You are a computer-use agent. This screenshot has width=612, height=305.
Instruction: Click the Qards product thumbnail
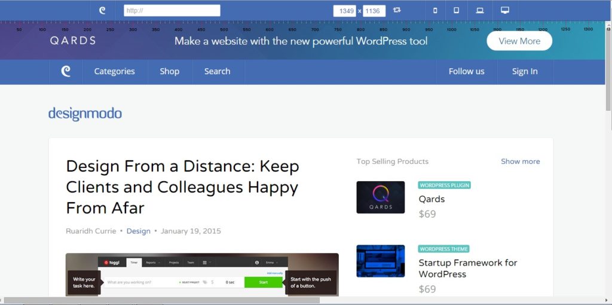pos(381,197)
